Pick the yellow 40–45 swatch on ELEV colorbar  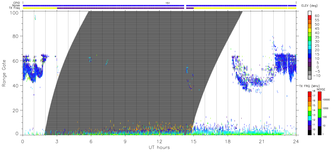coord(310,31)
